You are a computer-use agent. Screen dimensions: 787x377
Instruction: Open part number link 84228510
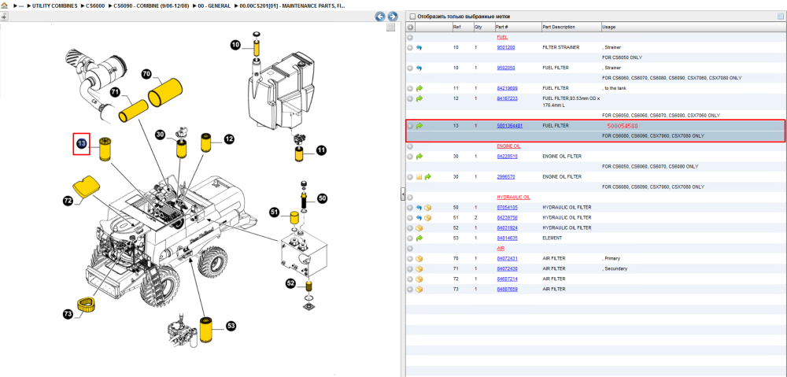507,156
